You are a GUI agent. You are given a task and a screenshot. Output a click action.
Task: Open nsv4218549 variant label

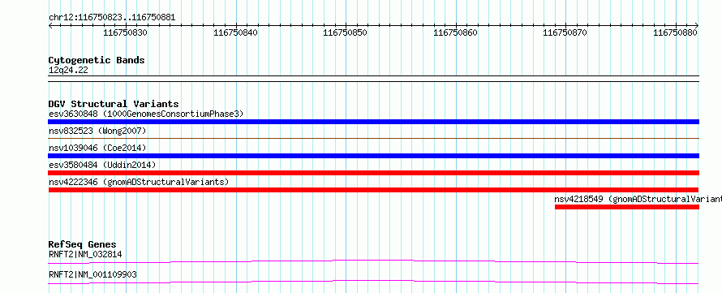pyautogui.click(x=638, y=199)
